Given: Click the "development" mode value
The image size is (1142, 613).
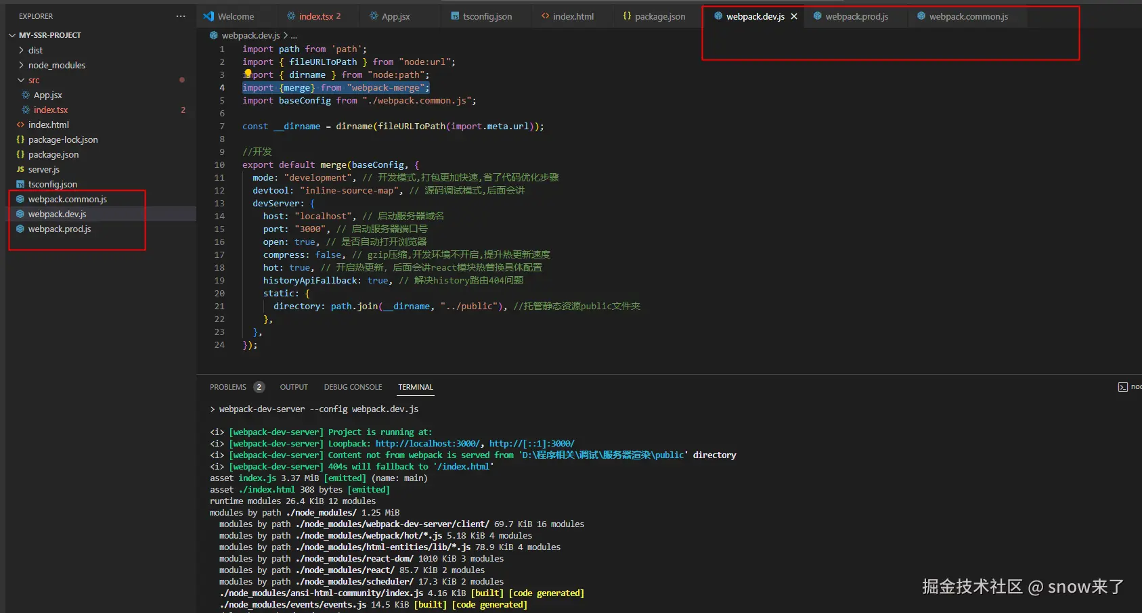Looking at the screenshot, I should (318, 177).
